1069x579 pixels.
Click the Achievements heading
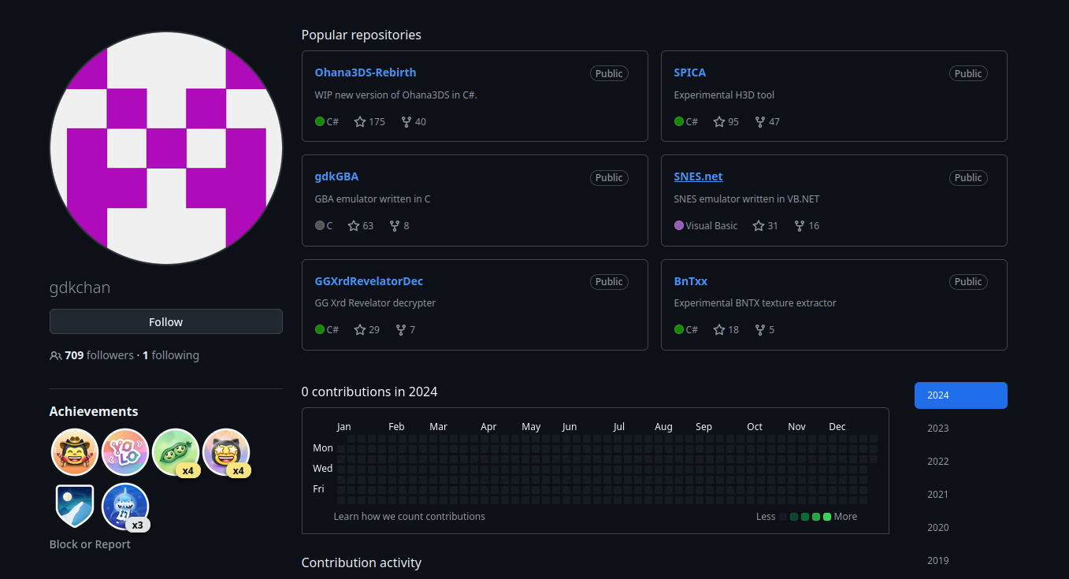pos(94,411)
